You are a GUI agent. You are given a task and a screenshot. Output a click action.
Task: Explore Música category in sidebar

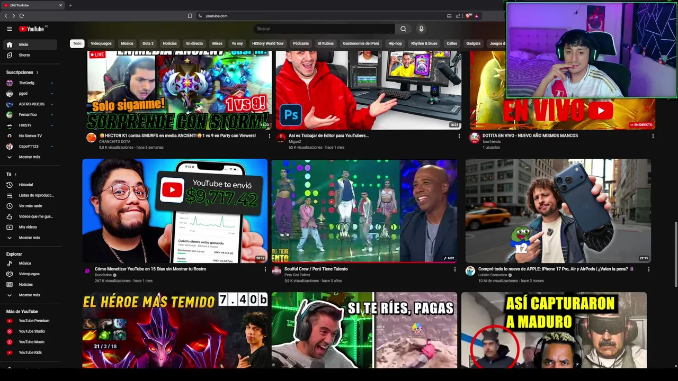pos(31,263)
